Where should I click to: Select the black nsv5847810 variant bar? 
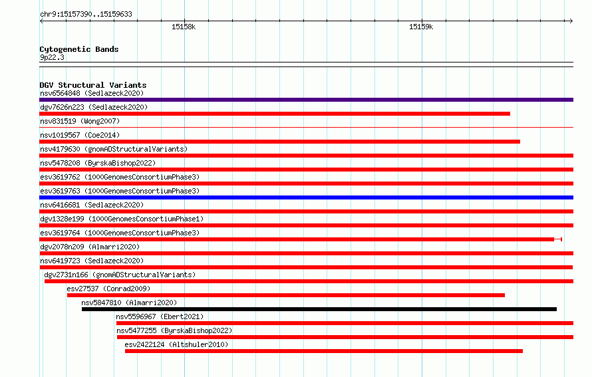pyautogui.click(x=319, y=309)
